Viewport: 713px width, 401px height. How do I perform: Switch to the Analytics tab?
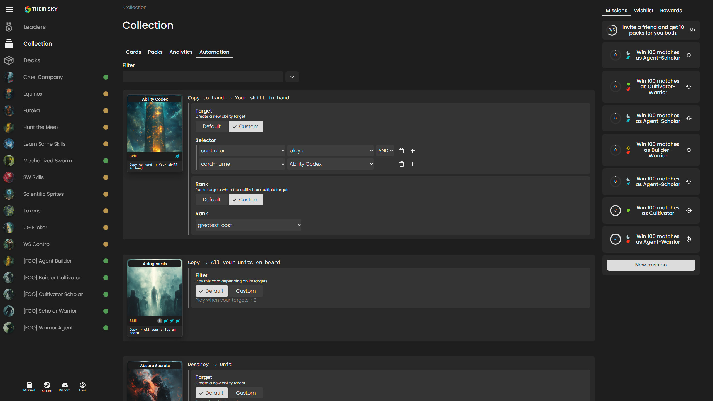click(x=181, y=52)
